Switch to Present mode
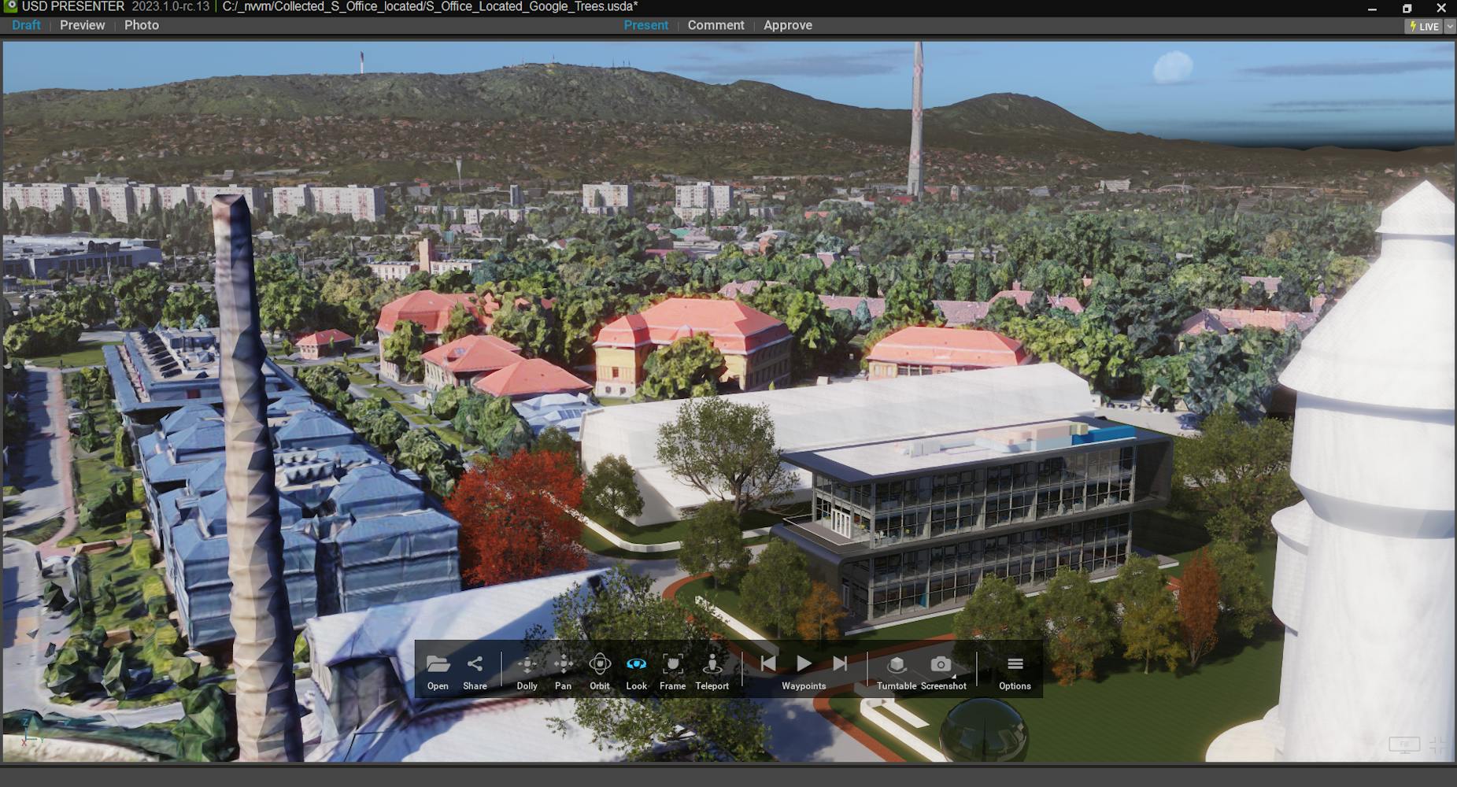Screen dimensions: 1457x787 tap(646, 24)
